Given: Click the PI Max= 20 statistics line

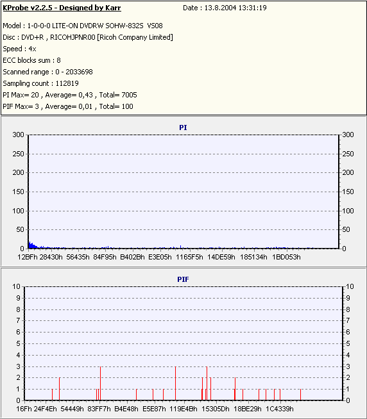Looking at the screenshot, I should (70, 95).
